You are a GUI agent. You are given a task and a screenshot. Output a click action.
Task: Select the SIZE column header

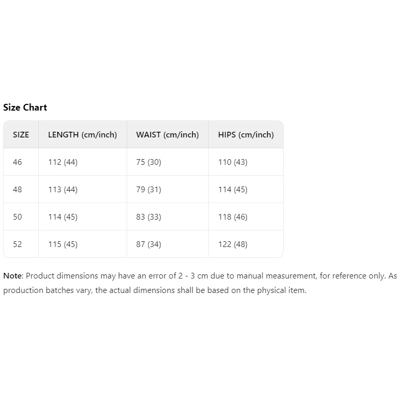(21, 135)
